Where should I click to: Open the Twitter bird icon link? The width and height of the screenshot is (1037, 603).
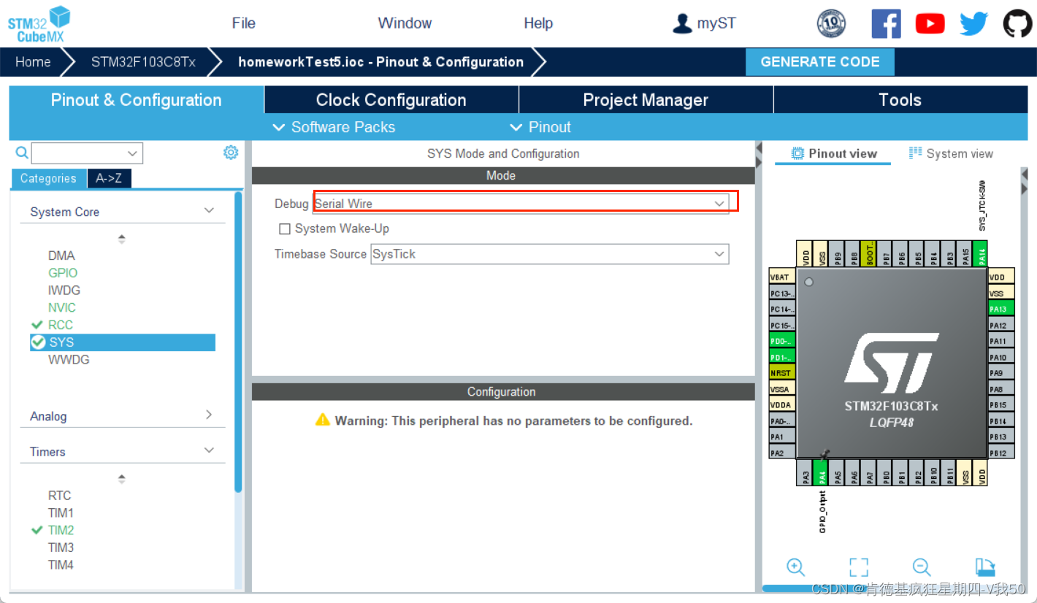click(973, 24)
